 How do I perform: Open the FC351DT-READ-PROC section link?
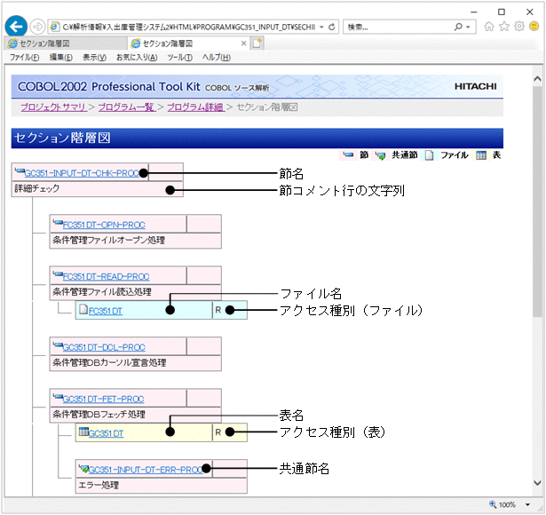(106, 277)
